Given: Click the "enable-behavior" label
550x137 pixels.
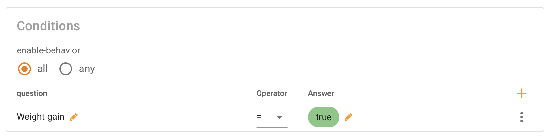Looking at the screenshot, I should point(48,50).
